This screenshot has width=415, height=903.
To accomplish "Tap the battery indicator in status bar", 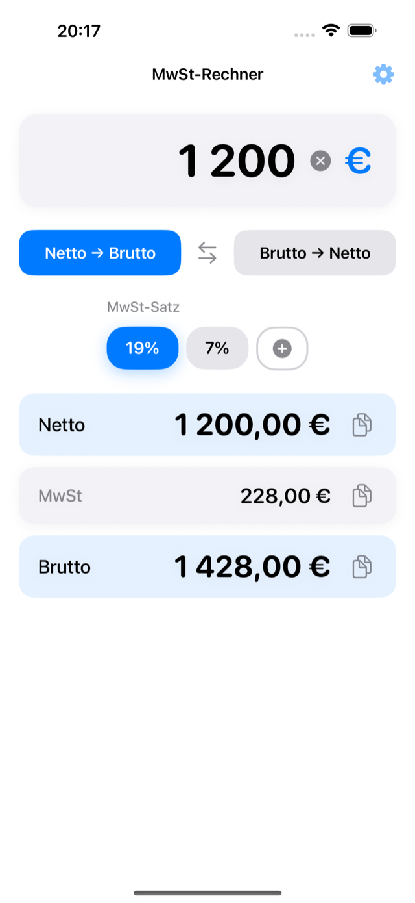I will [x=362, y=31].
